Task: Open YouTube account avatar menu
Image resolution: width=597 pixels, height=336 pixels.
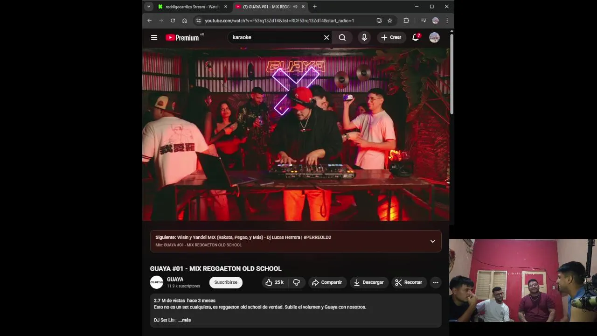Action: (434, 37)
